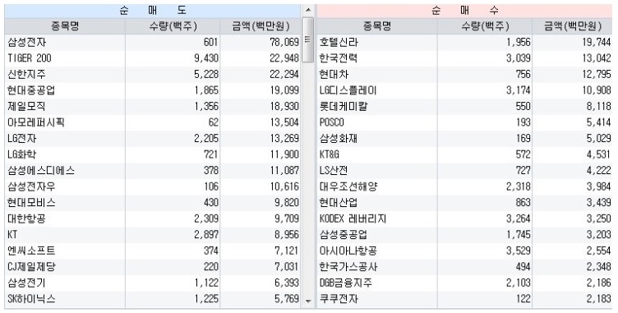618x313 pixels.
Task: Click the net-buy 금액(백만원) column header
Action: (x=573, y=26)
